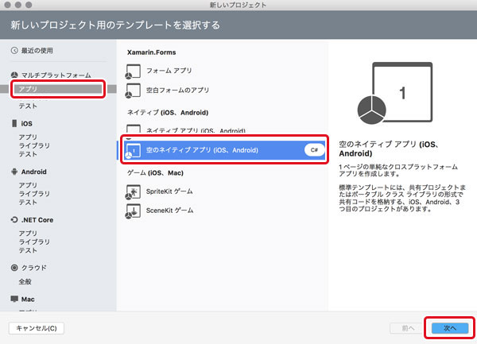Select 最近の使用 in the sidebar

37,50
